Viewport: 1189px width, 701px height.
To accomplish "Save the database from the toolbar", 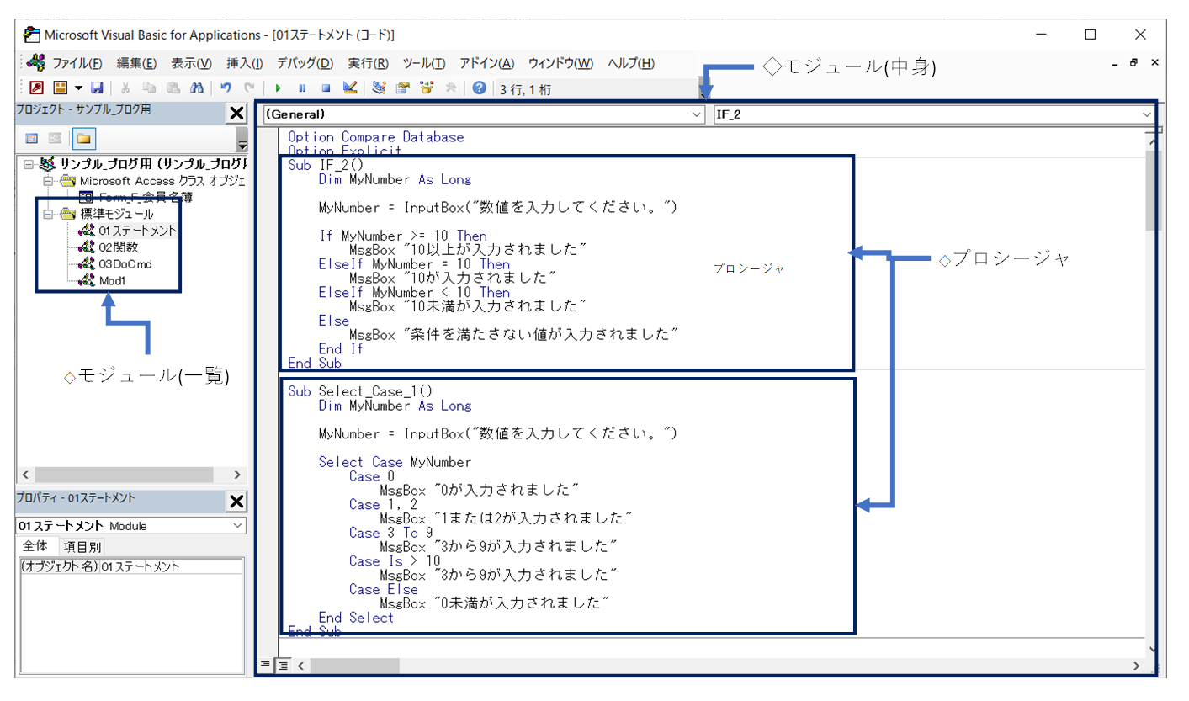I will click(98, 88).
